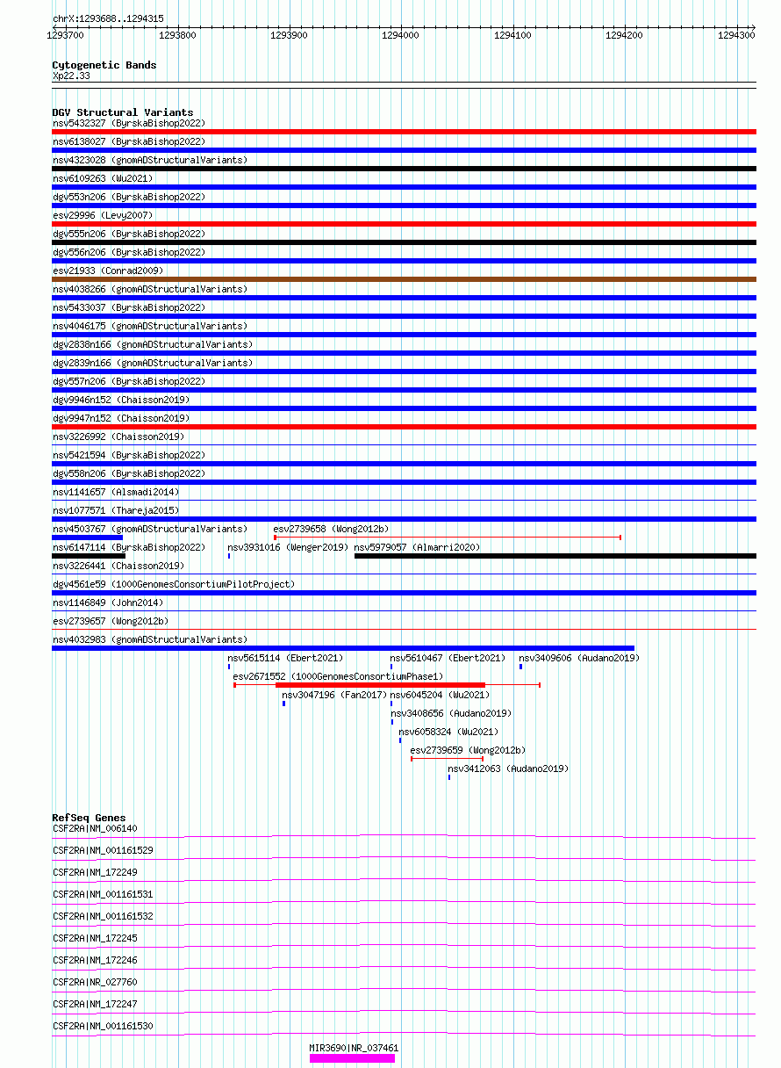Select the dgv9947n152 (Chaisson2019) label
The width and height of the screenshot is (781, 1068).
click(121, 418)
